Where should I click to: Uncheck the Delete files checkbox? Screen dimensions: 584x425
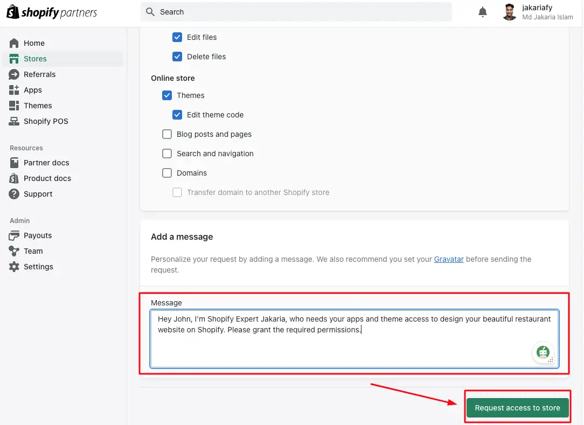pyautogui.click(x=177, y=57)
